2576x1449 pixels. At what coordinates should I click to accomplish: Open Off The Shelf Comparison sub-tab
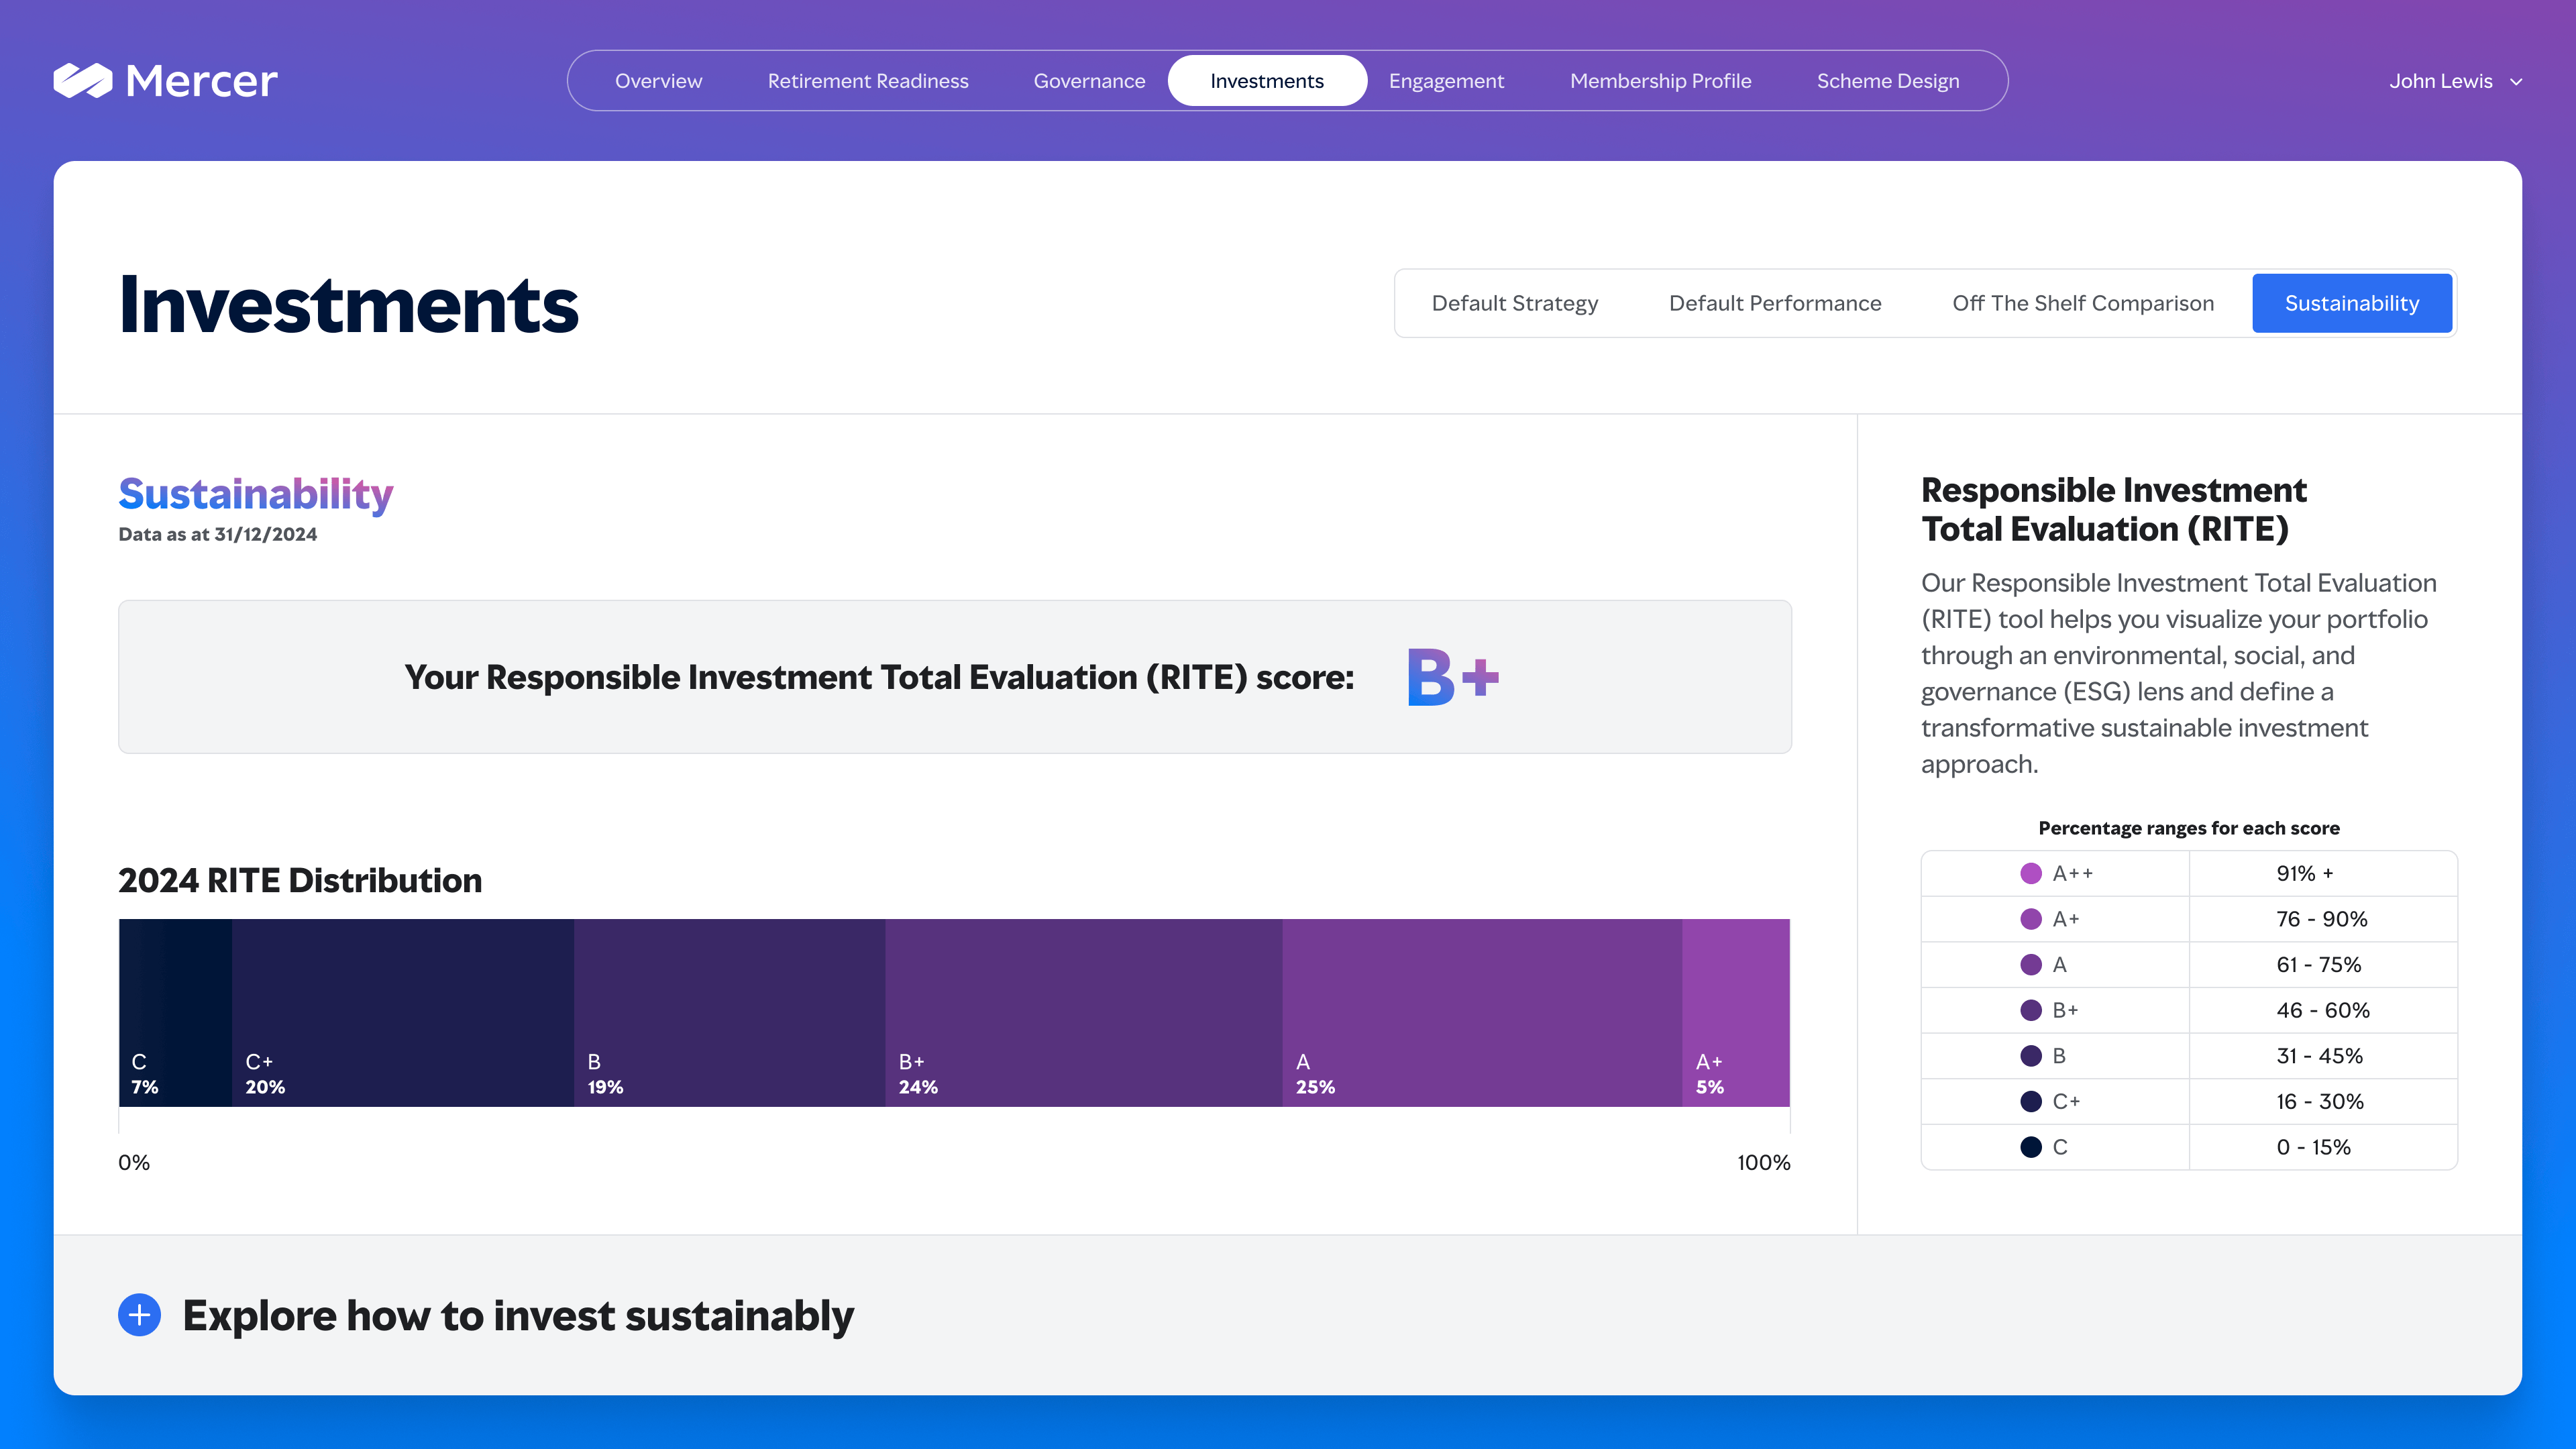pyautogui.click(x=2083, y=303)
